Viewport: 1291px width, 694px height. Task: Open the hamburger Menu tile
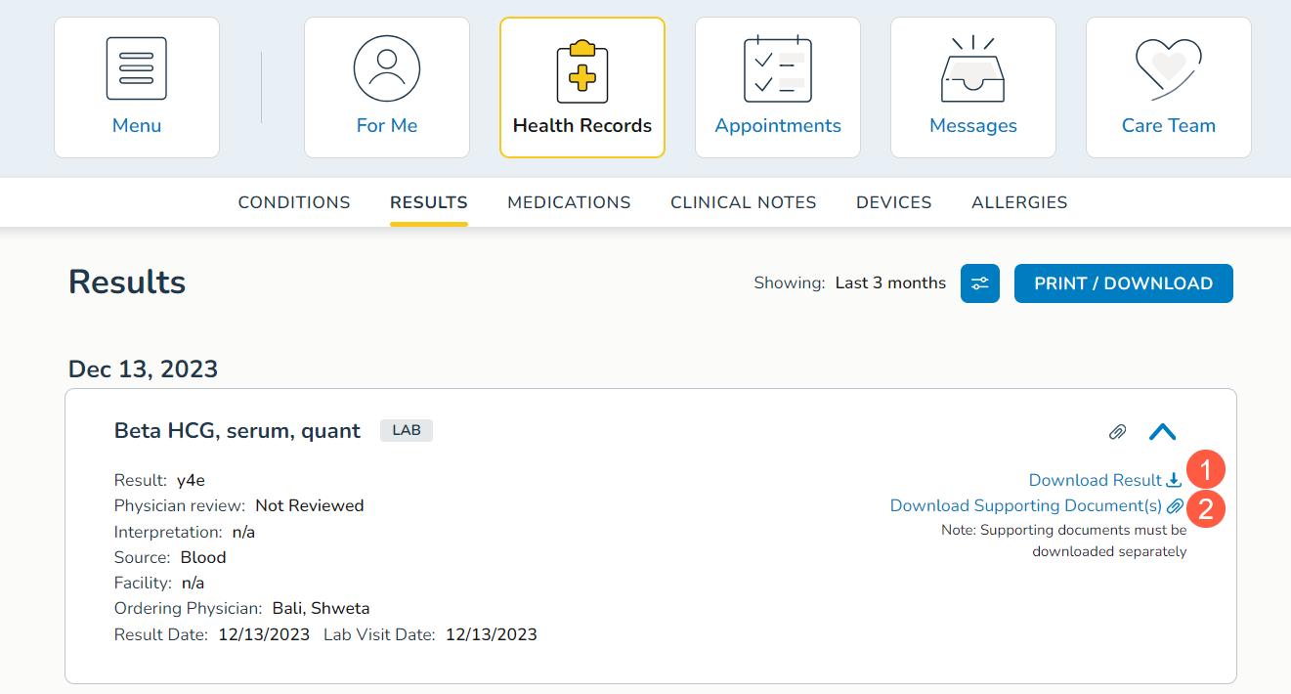click(137, 87)
